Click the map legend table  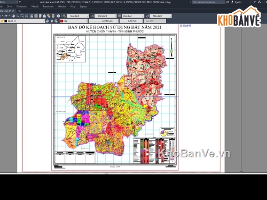click(x=154, y=151)
